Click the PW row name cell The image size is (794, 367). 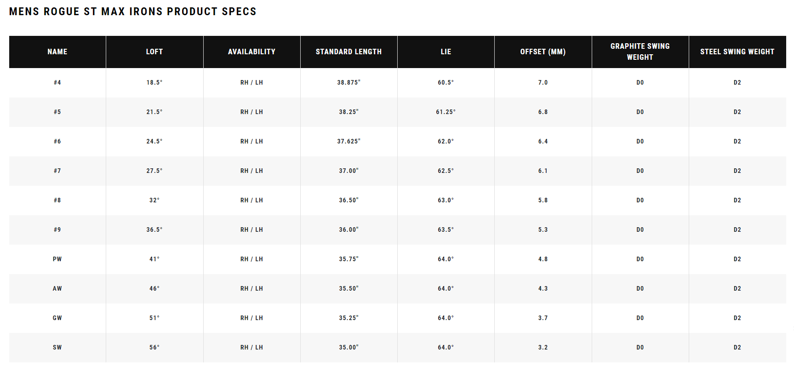[x=57, y=259]
